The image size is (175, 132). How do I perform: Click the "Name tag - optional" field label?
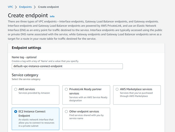click(24, 57)
